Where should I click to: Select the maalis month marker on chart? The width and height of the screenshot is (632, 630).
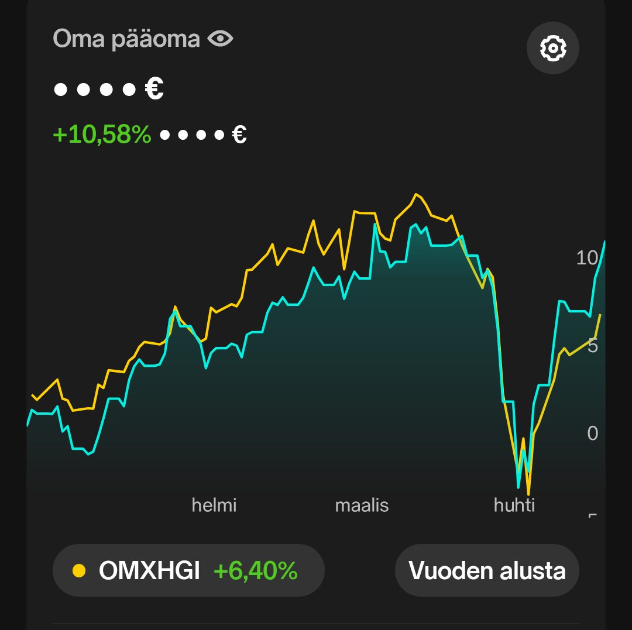(362, 505)
